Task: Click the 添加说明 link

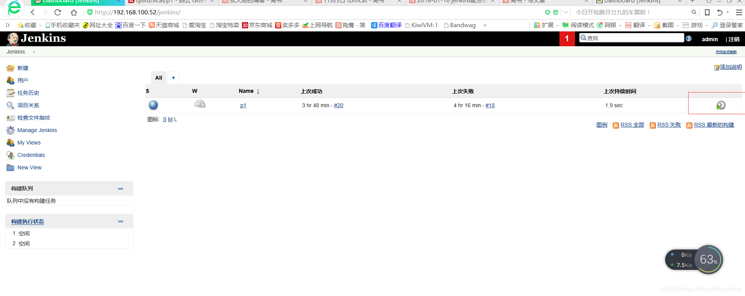Action: click(x=731, y=67)
